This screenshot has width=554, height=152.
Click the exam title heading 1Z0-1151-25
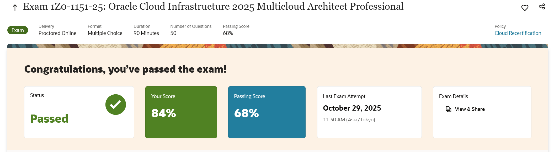pyautogui.click(x=213, y=7)
